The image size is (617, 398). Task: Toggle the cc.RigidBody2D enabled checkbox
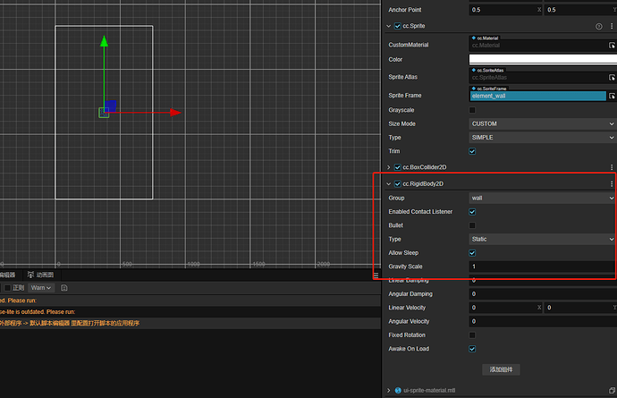(397, 184)
